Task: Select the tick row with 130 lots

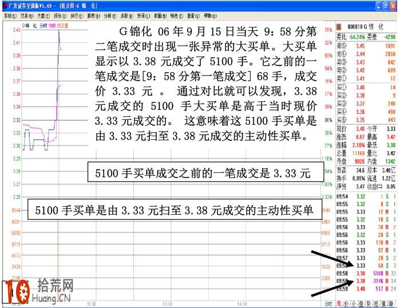Action: point(366,242)
